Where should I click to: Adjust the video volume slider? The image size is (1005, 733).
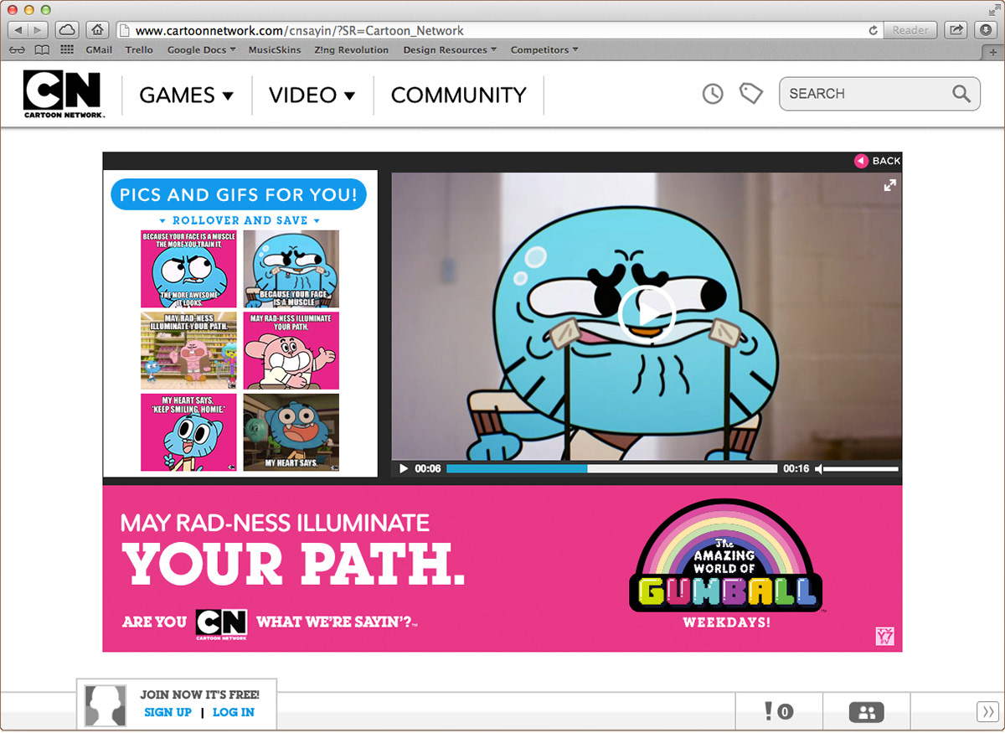coord(862,469)
